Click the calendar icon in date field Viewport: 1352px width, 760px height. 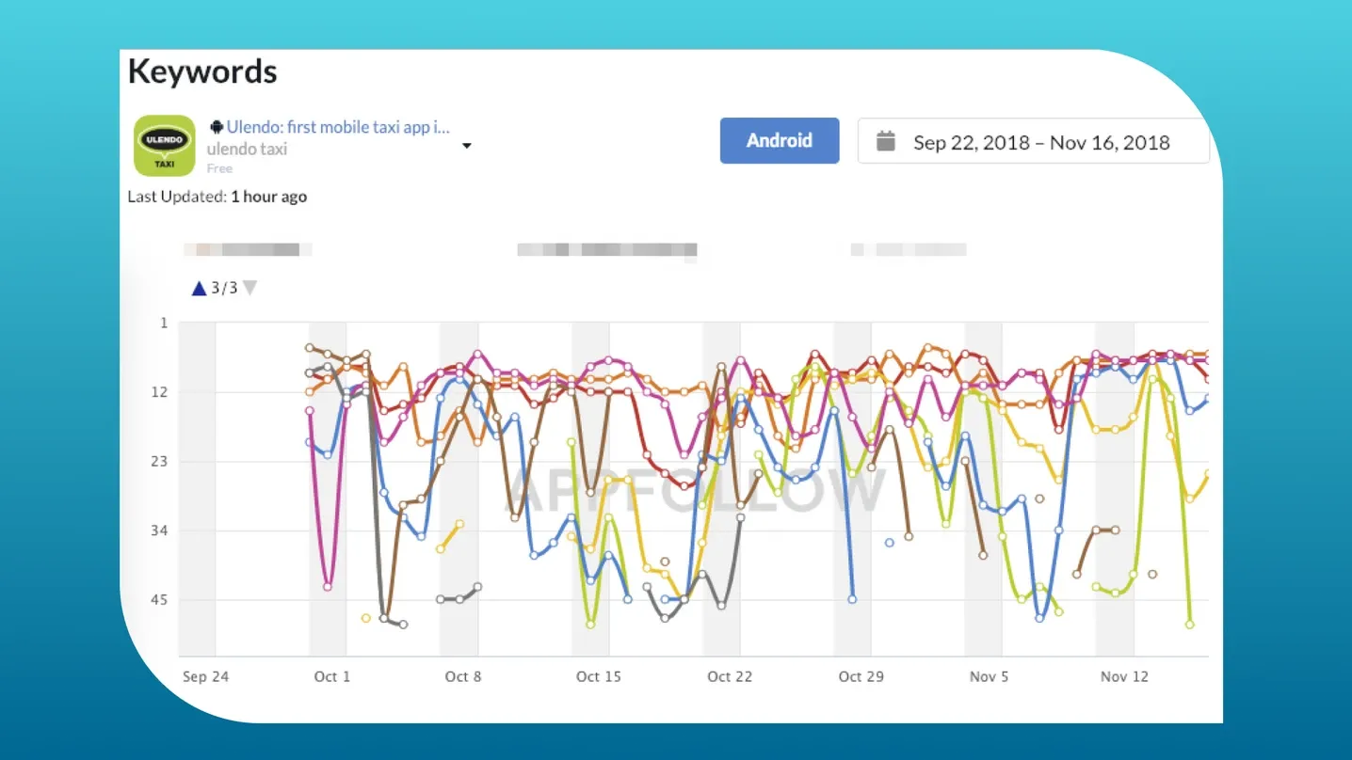click(x=885, y=141)
